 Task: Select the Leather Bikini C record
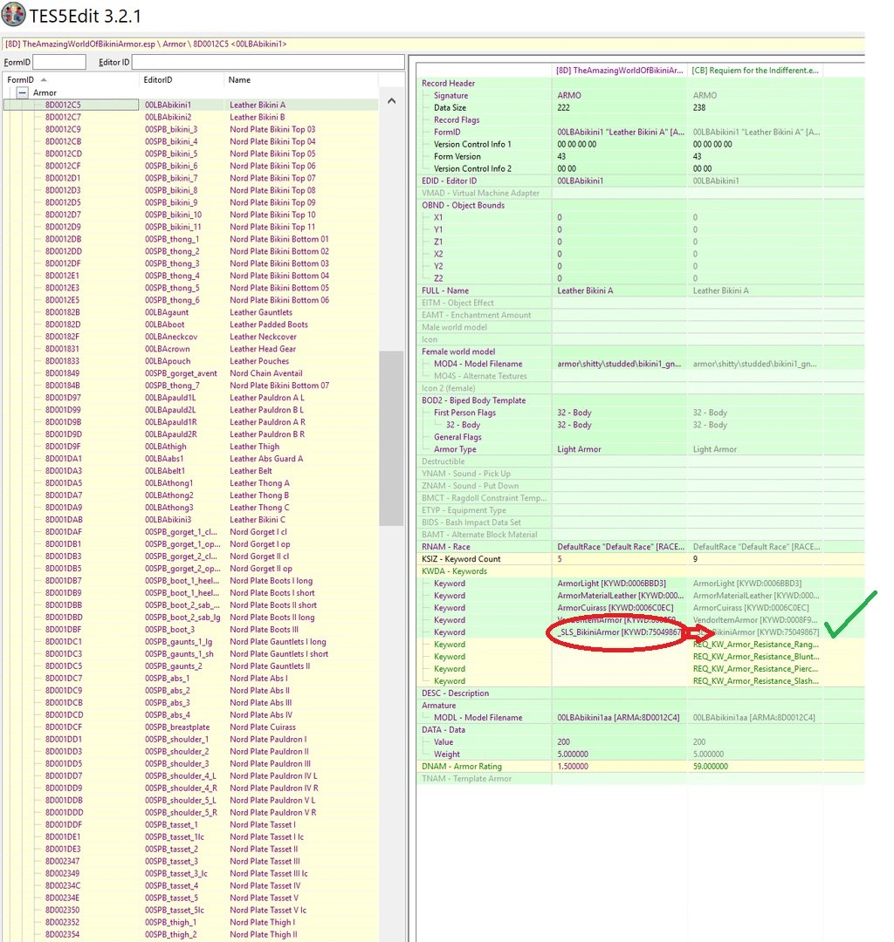[190, 520]
